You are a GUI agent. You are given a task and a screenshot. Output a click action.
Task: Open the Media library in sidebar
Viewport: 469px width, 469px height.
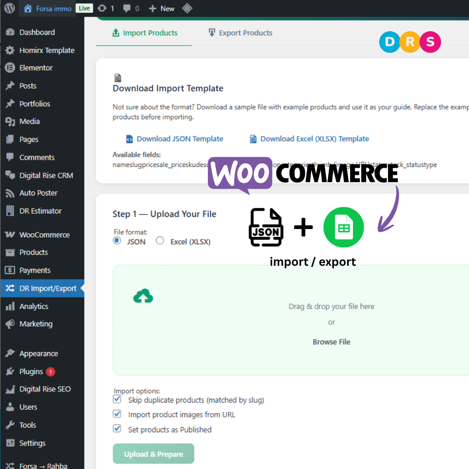pyautogui.click(x=29, y=122)
